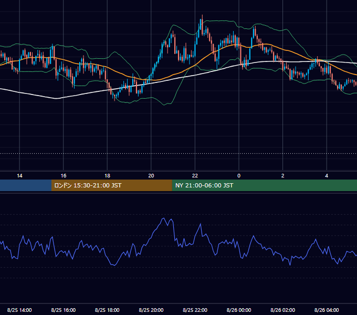Click the hour label 14 on price chart axis
The height and width of the screenshot is (315, 357).
(19, 176)
